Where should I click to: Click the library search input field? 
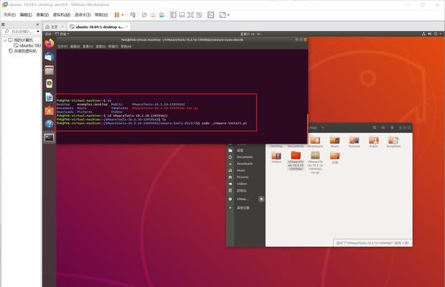(x=22, y=31)
